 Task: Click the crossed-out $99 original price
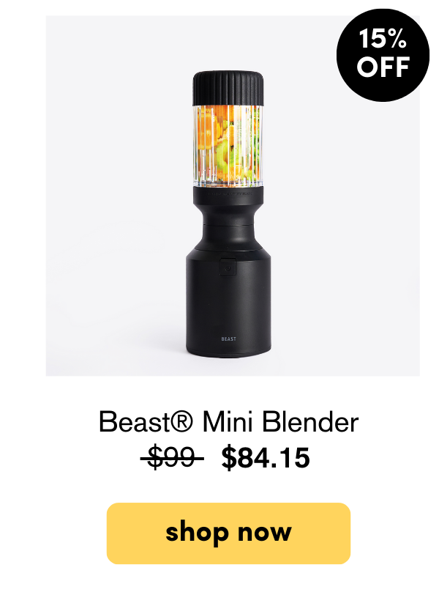point(172,458)
